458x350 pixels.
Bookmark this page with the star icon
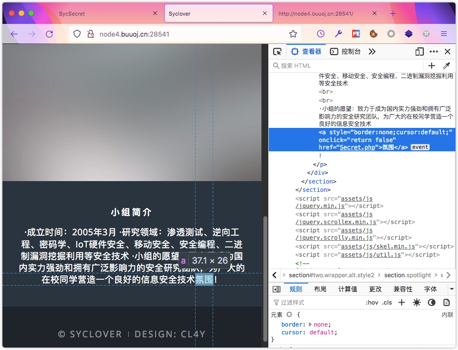point(293,34)
